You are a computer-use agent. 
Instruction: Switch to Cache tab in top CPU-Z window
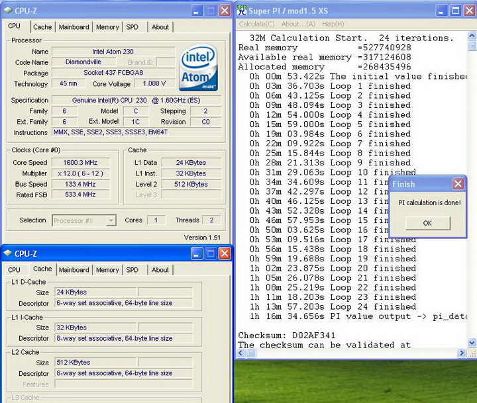coord(42,27)
